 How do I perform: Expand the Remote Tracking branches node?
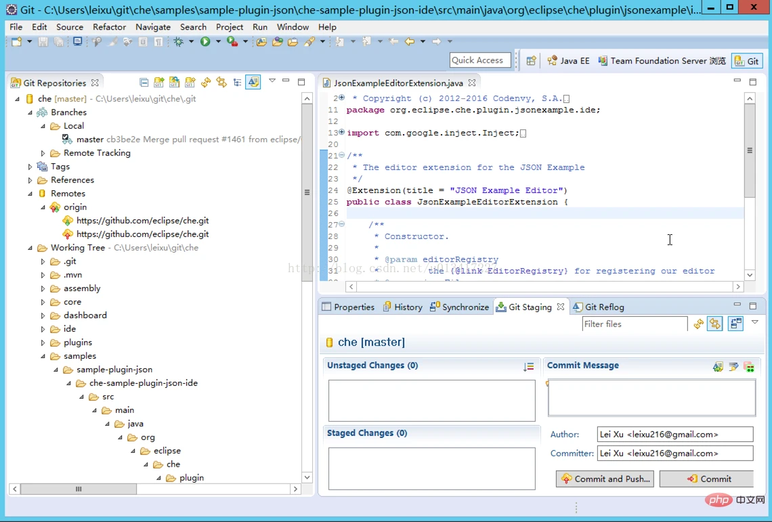pyautogui.click(x=43, y=153)
